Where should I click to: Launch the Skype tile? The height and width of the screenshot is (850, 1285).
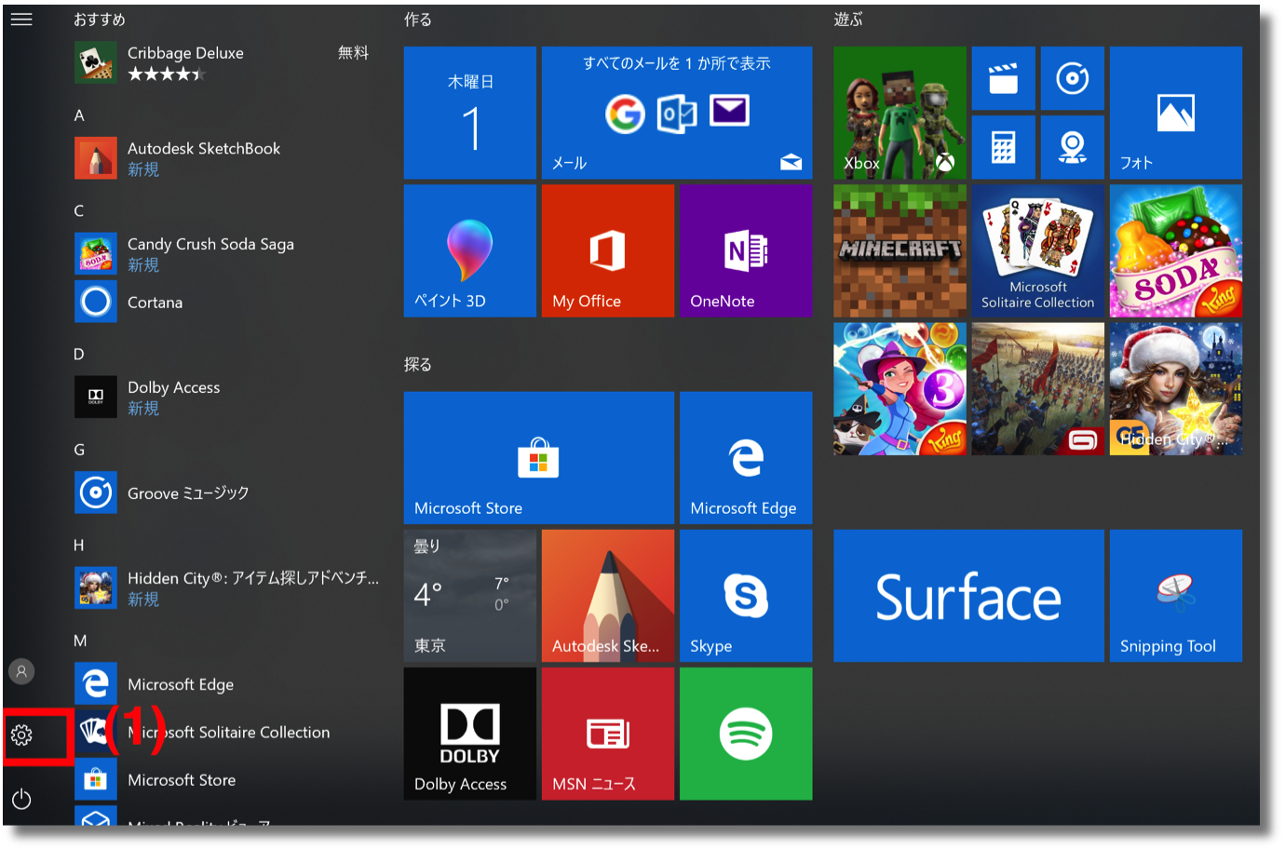[x=746, y=596]
